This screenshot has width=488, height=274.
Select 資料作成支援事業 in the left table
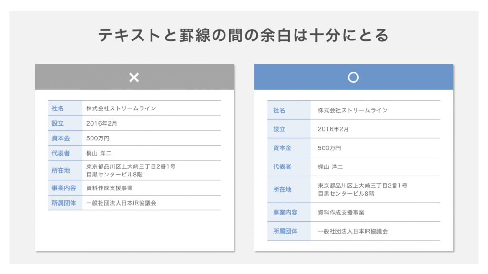pyautogui.click(x=109, y=188)
